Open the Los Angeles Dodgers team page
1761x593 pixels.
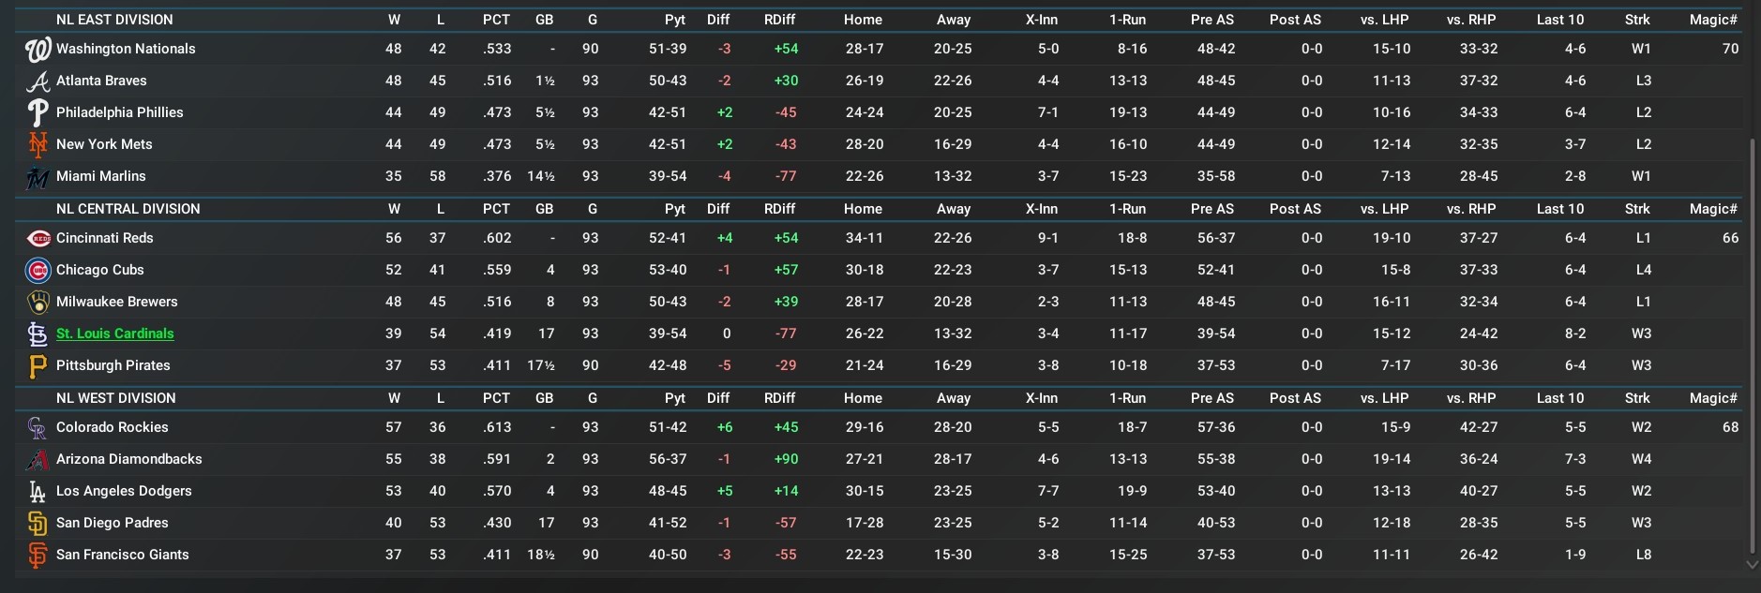tap(124, 491)
